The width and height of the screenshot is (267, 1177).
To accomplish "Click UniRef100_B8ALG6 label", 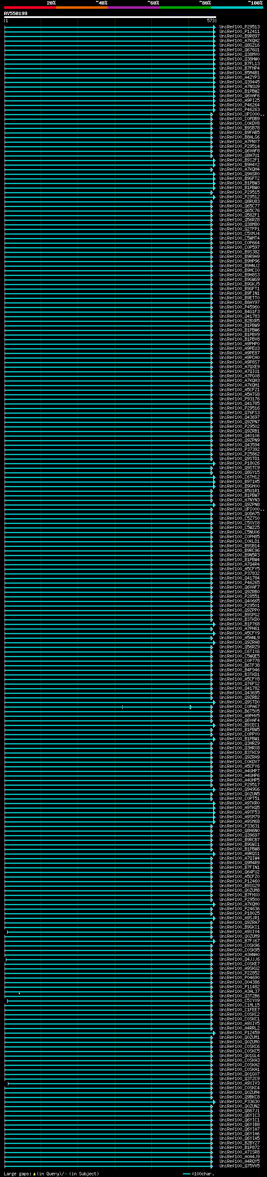I will (239, 137).
